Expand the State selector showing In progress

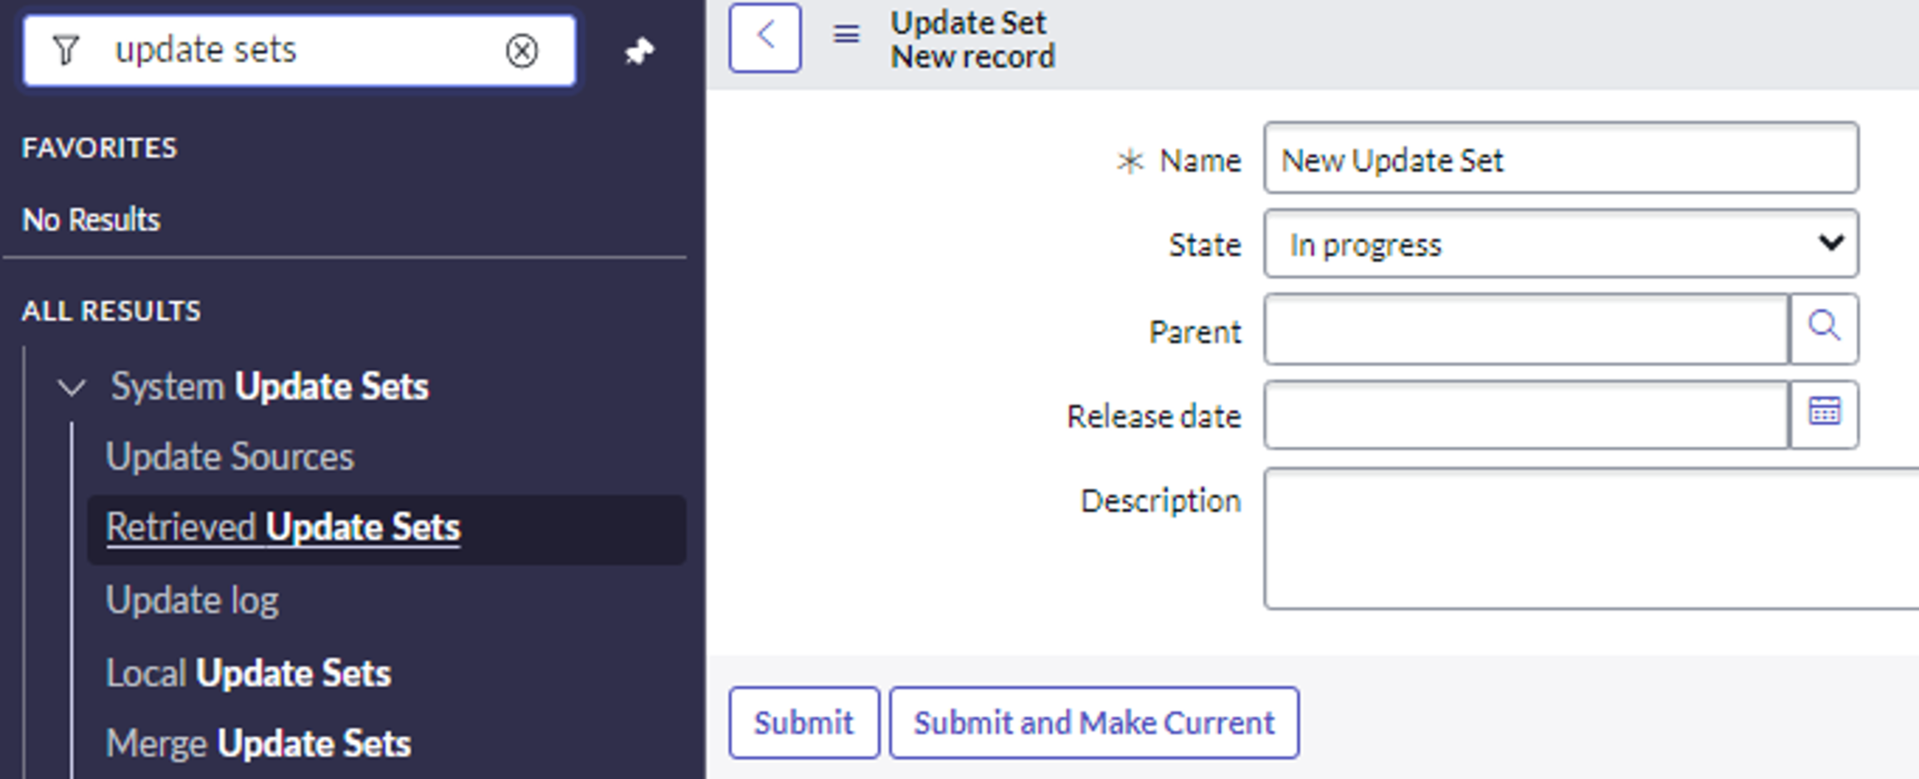click(1560, 244)
